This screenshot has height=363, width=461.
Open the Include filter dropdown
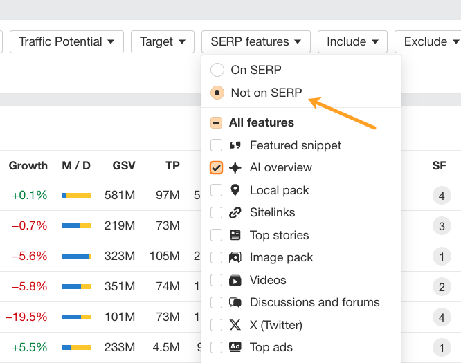[x=352, y=41]
